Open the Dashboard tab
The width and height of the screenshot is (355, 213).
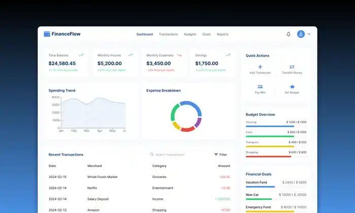pos(145,34)
